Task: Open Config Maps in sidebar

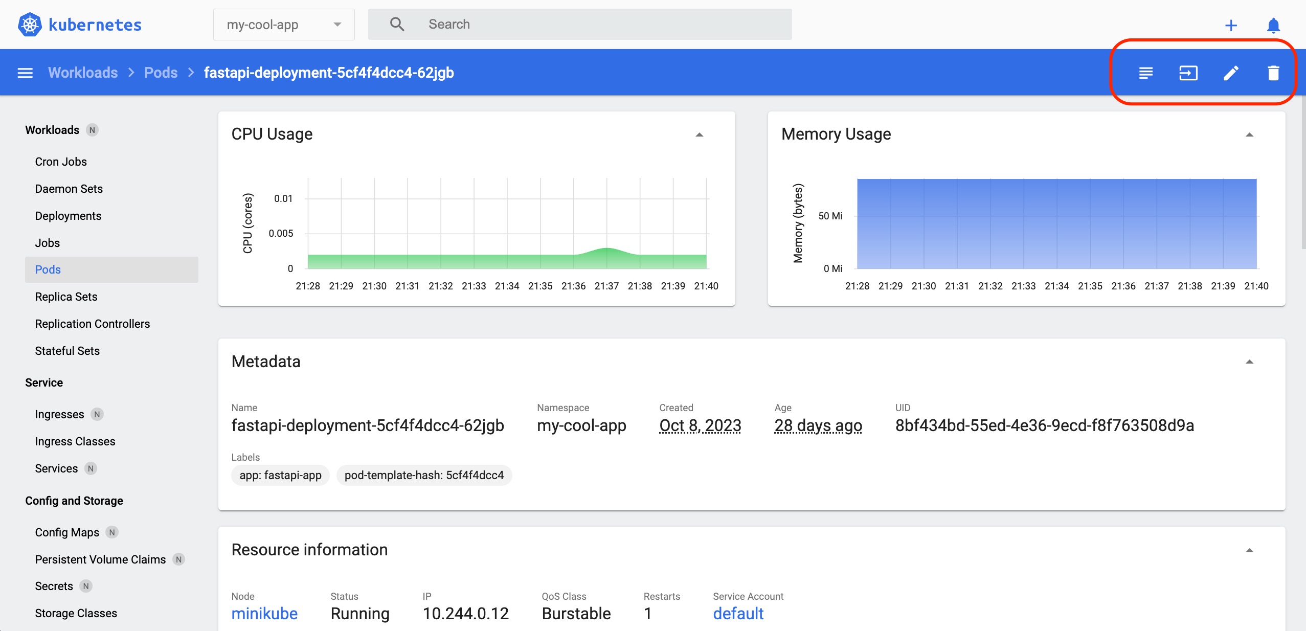Action: pos(67,532)
